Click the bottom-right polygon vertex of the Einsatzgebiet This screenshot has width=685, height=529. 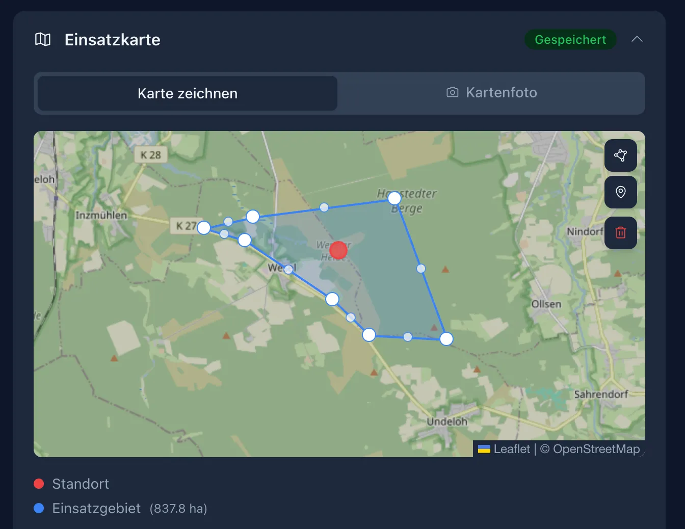[446, 338]
